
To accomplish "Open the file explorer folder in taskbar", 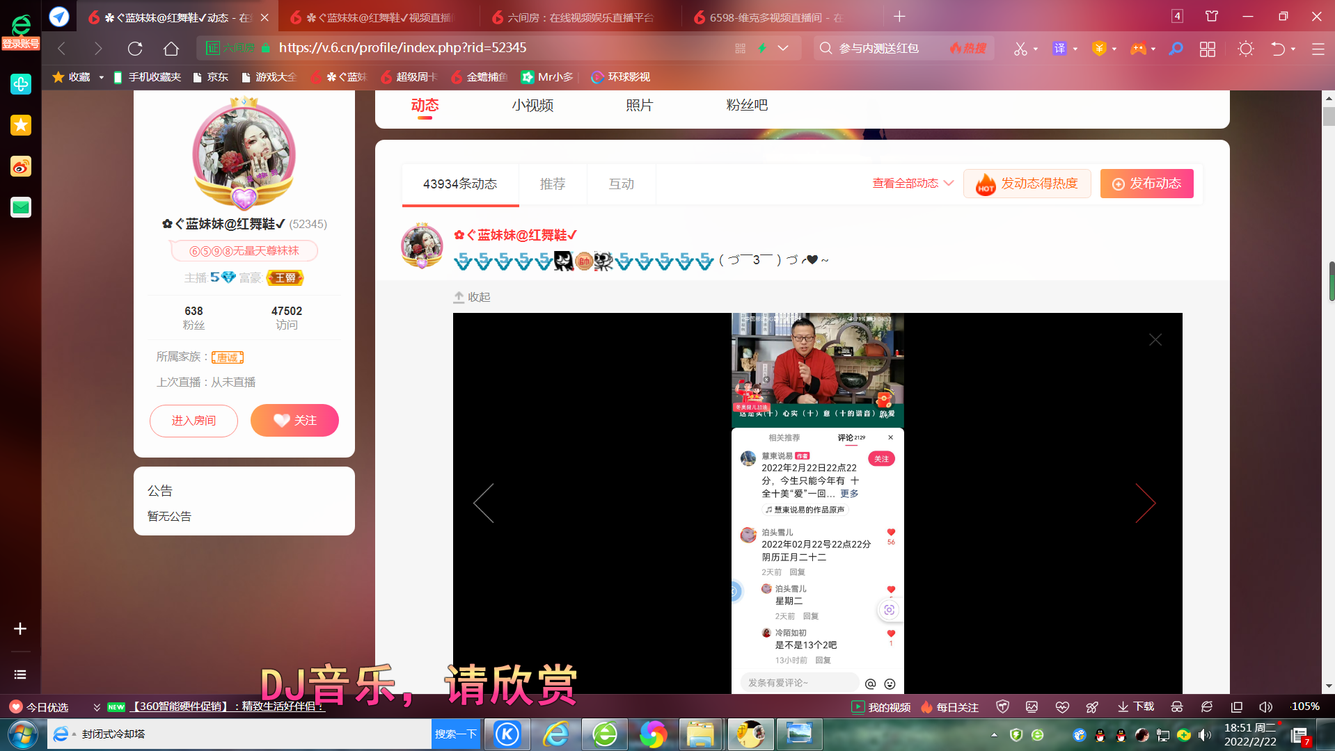I will click(x=701, y=734).
